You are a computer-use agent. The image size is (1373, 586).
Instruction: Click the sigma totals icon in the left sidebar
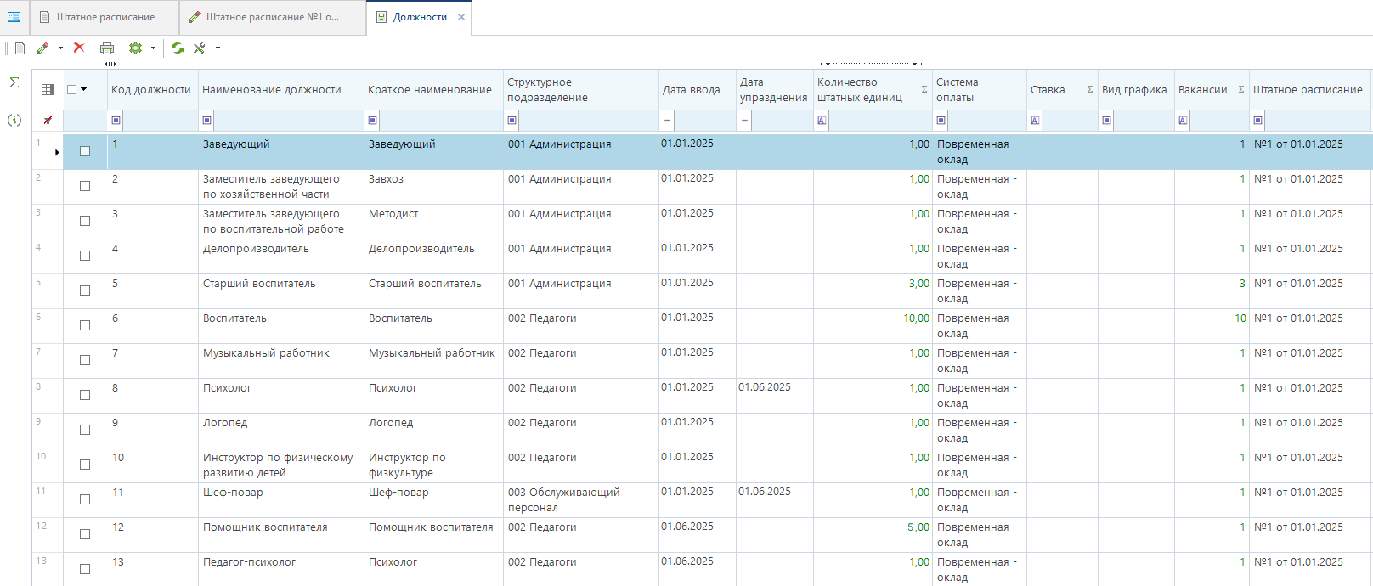point(14,82)
